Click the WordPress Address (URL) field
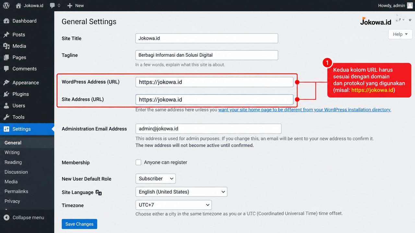The image size is (415, 233). click(x=214, y=82)
